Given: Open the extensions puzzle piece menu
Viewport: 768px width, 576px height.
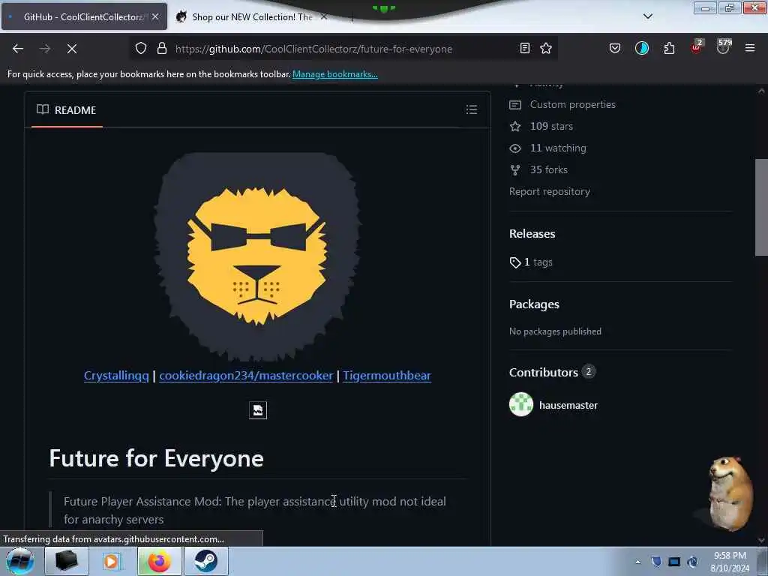Looking at the screenshot, I should coord(669,48).
